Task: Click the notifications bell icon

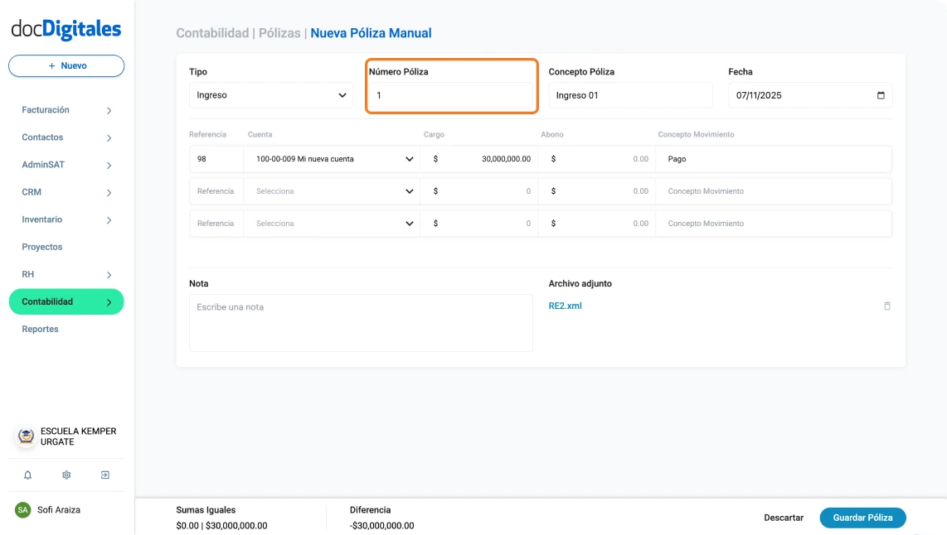Action: click(28, 475)
